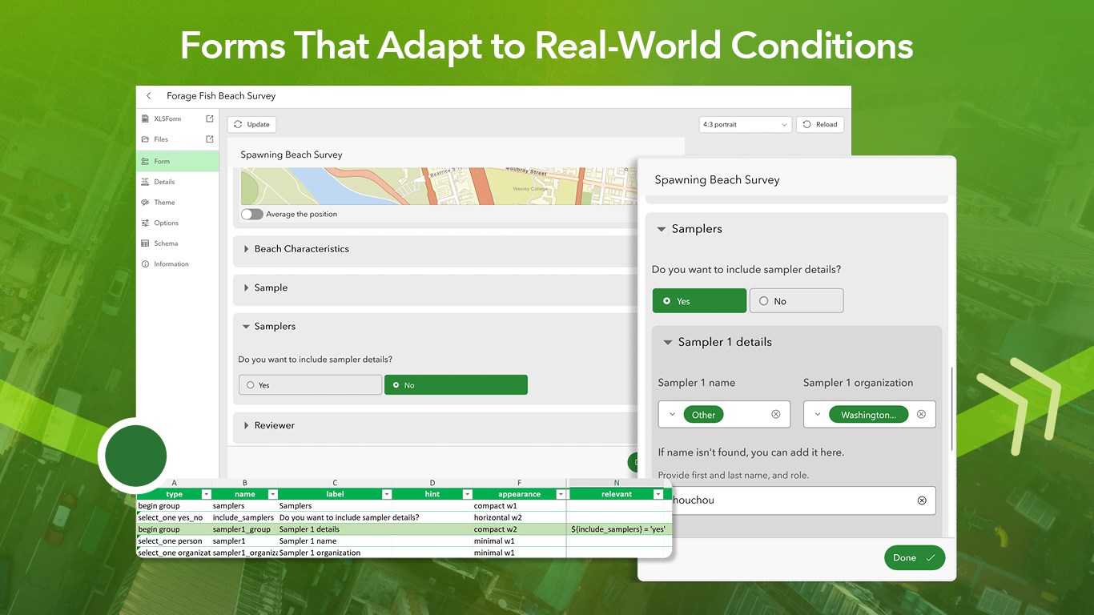
Task: Expand the Beach Characteristics group
Action: 246,249
